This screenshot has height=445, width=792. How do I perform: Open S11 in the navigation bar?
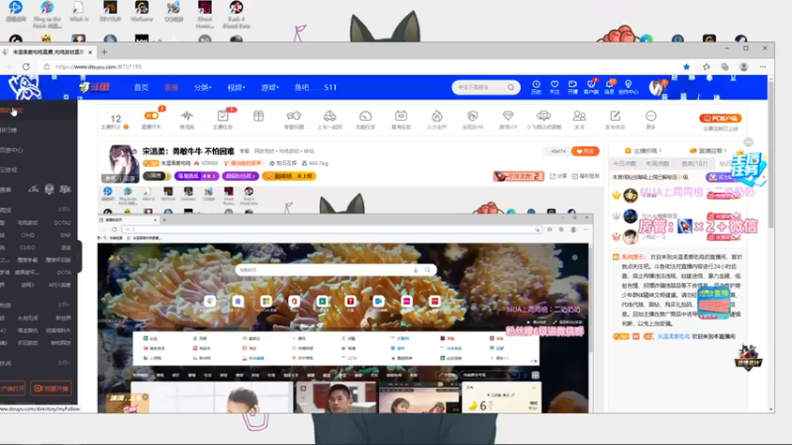(331, 87)
